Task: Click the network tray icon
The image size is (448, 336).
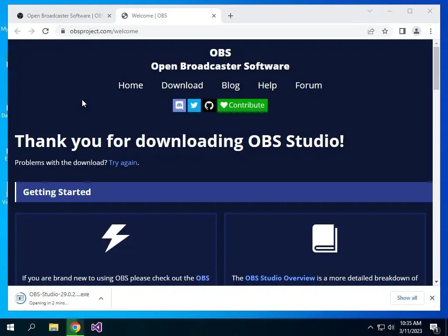Action: (x=381, y=327)
